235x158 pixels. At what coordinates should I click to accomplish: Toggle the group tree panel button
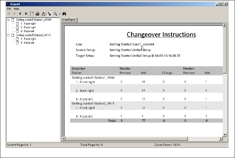[x=49, y=14]
